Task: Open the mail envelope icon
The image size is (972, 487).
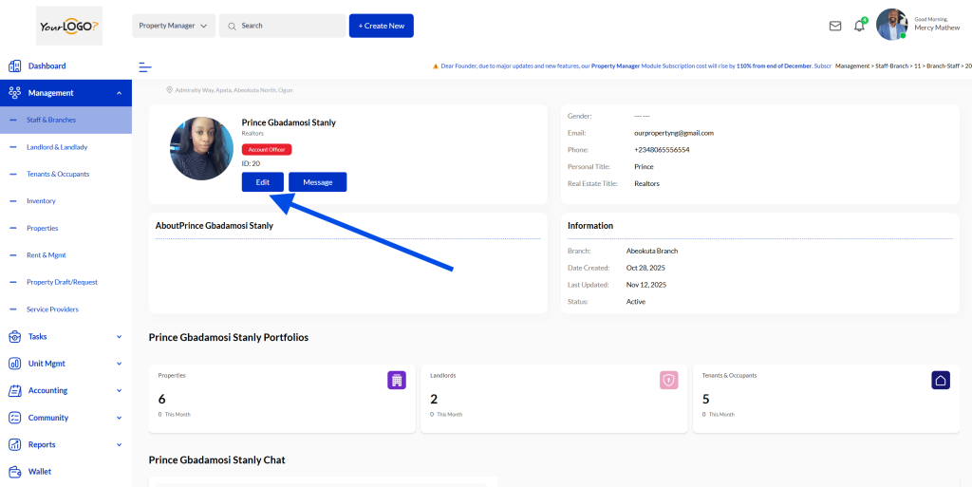Action: point(835,26)
